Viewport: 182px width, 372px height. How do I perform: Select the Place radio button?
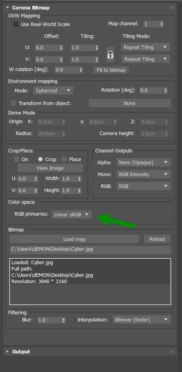tap(64, 159)
